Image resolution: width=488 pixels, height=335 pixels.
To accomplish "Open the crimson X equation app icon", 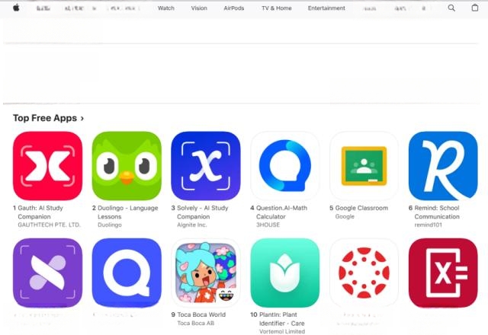I will (443, 273).
